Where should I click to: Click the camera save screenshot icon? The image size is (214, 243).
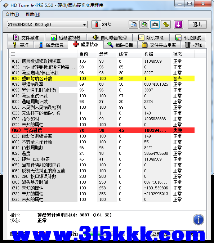155,24
